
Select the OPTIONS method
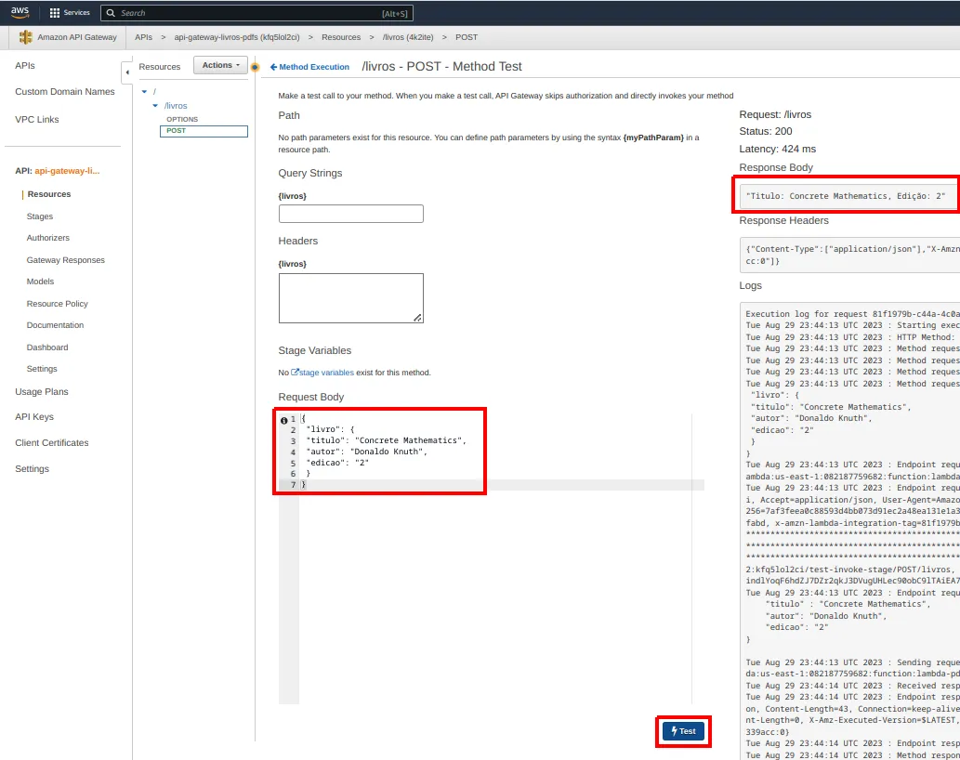(182, 119)
